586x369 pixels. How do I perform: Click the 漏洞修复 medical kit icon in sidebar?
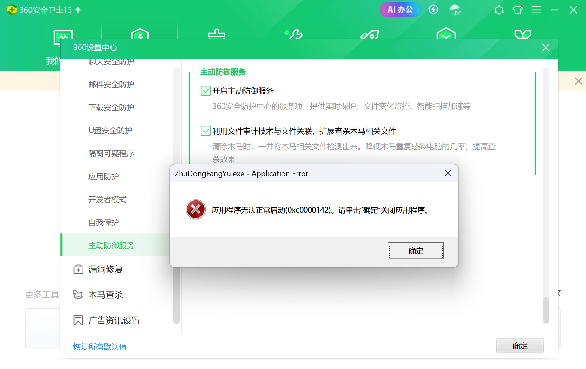click(78, 269)
